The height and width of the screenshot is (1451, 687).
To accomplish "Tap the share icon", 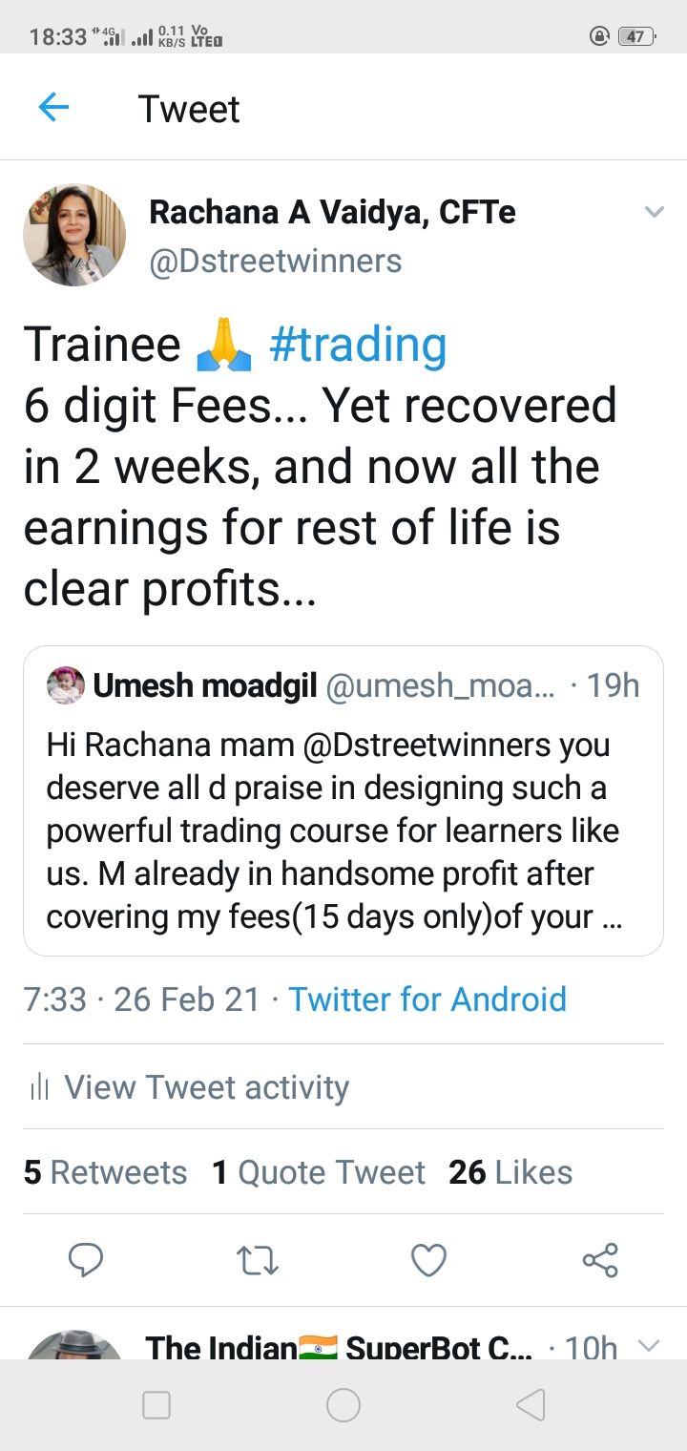I will (x=600, y=1260).
